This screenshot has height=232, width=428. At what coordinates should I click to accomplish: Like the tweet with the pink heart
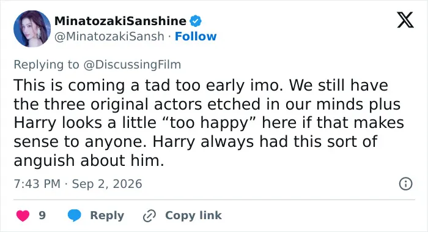click(x=23, y=215)
